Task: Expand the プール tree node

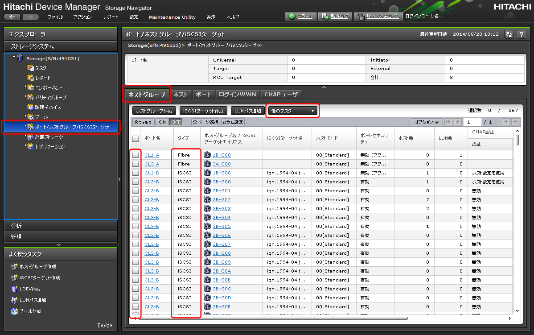Action: coord(25,116)
